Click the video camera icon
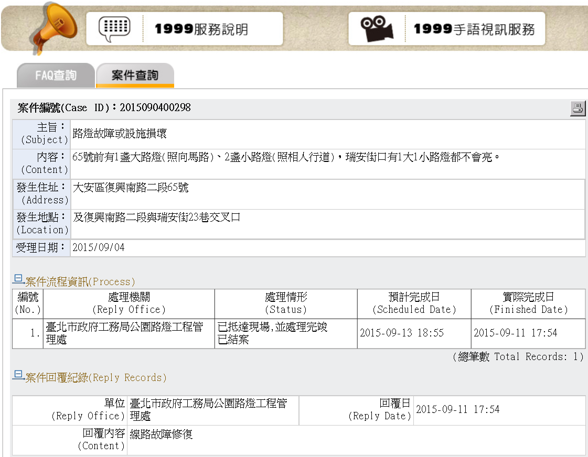 [377, 28]
